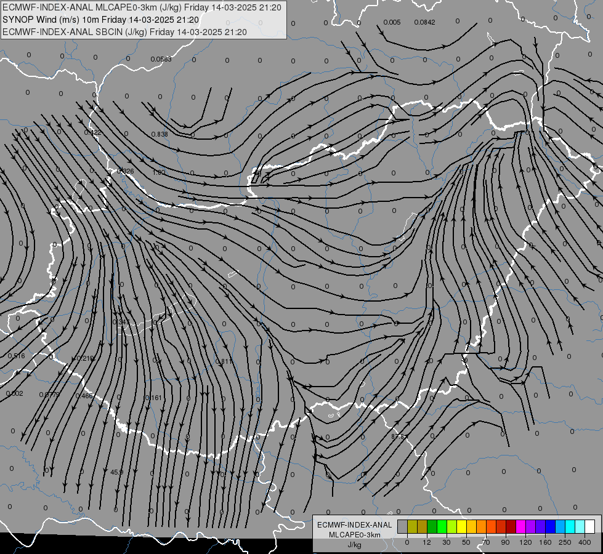Click the SBCIN title line
Image resolution: width=603 pixels, height=554 pixels.
click(124, 32)
